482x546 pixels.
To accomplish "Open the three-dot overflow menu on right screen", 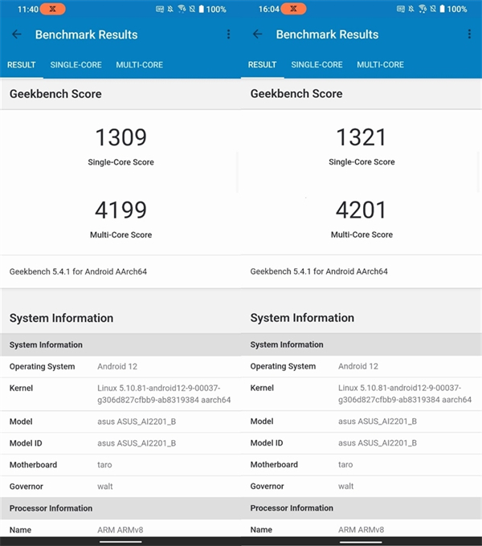I will click(469, 35).
